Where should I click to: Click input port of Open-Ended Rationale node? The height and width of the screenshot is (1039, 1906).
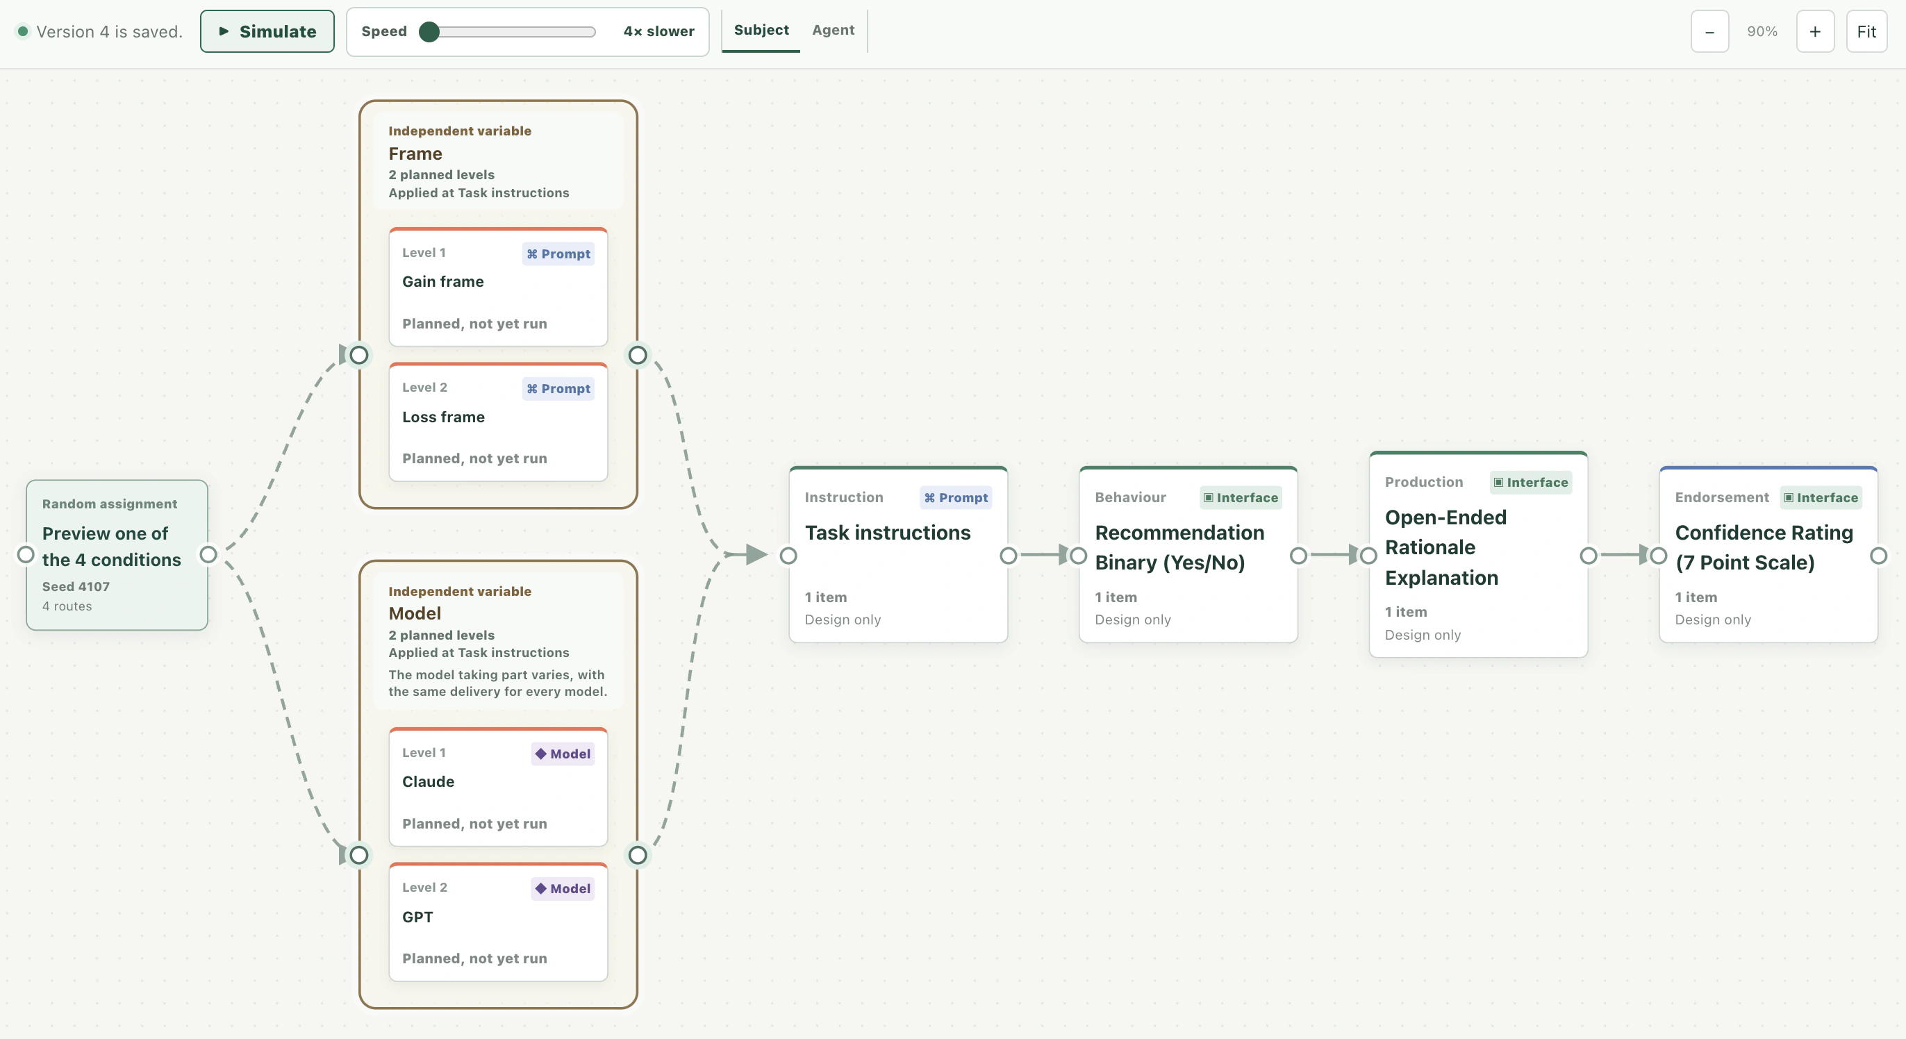(x=1369, y=556)
